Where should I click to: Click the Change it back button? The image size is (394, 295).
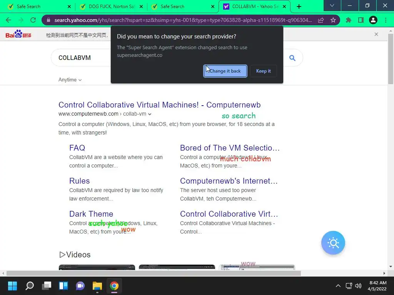pos(225,71)
